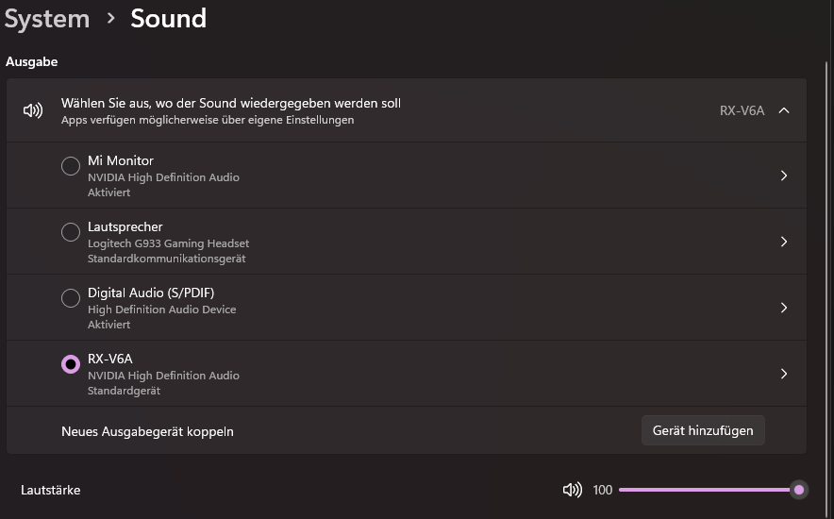The height and width of the screenshot is (519, 834).
Task: Go back to System breadcrumb
Action: pyautogui.click(x=47, y=18)
